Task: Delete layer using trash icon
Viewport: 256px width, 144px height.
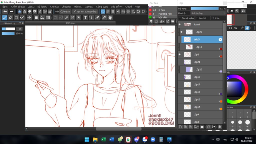Action: [x=220, y=127]
